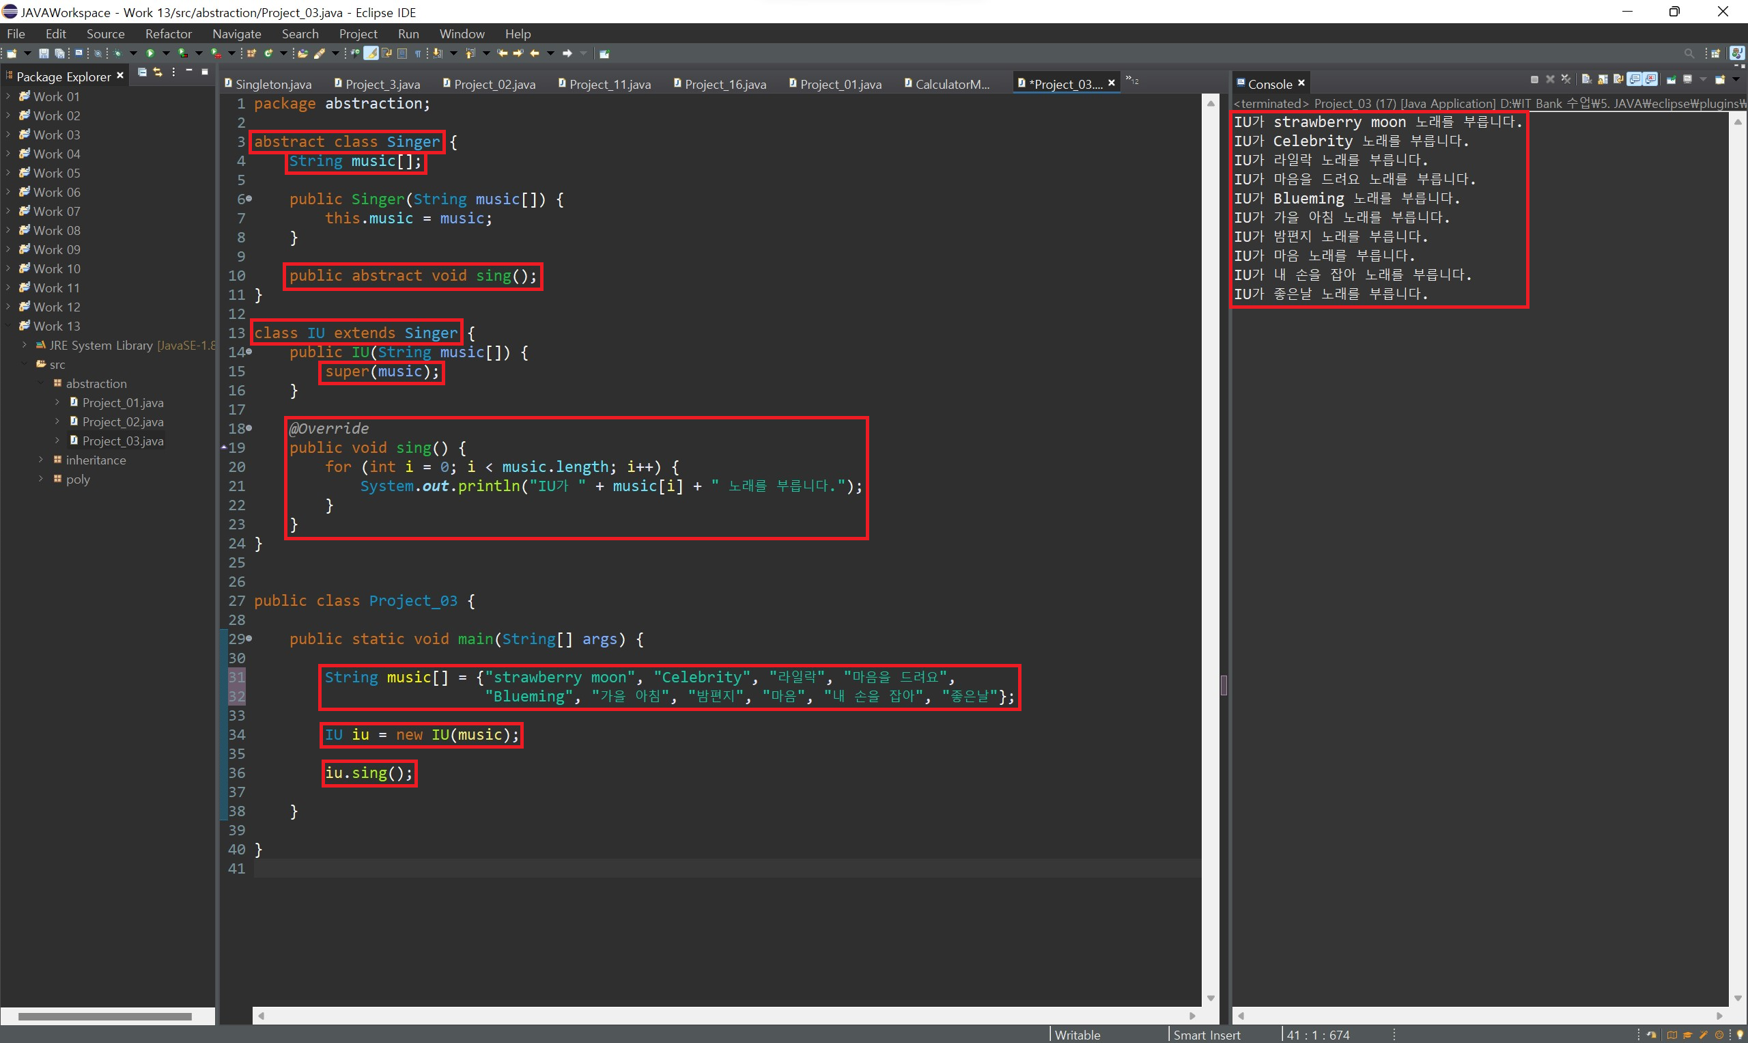Expand the Work 12 project
The width and height of the screenshot is (1748, 1043).
click(8, 307)
